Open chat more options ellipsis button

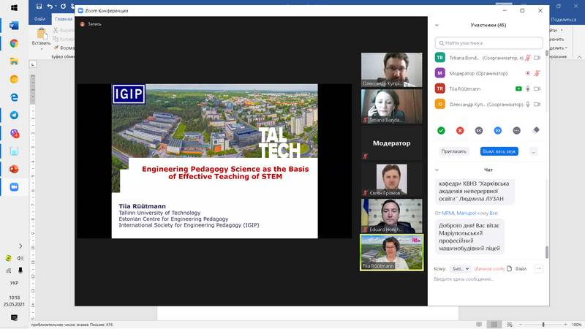(539, 268)
